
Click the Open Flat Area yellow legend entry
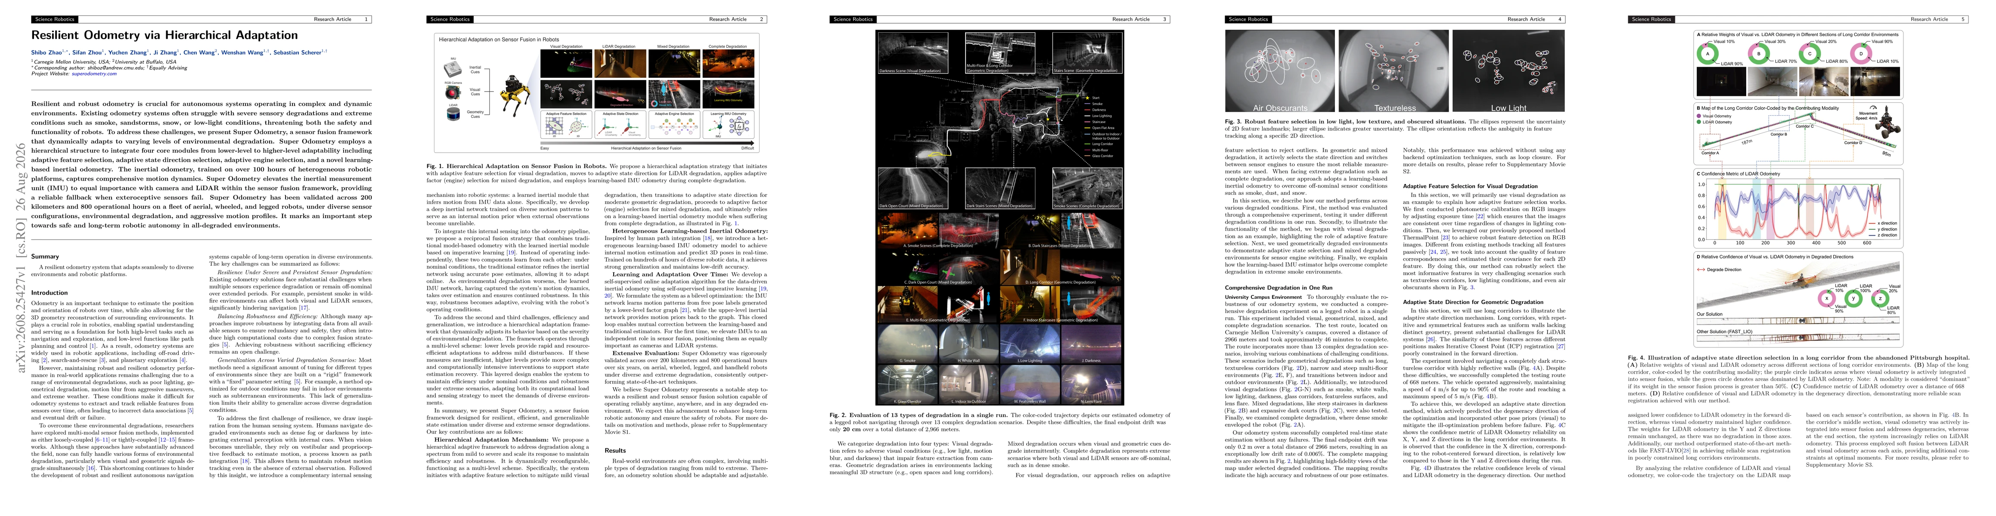pos(1099,128)
